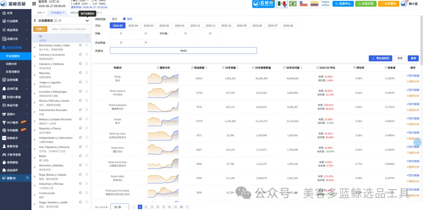This screenshot has width=423, height=210.
Task: Click the user avatar next to 鲸小蓝
Action: point(404,4)
